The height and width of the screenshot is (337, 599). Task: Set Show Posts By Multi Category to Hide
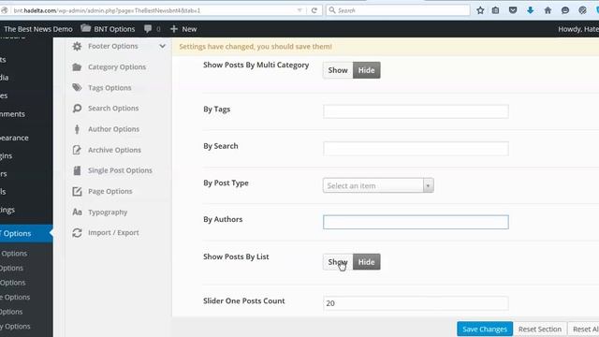coord(366,70)
